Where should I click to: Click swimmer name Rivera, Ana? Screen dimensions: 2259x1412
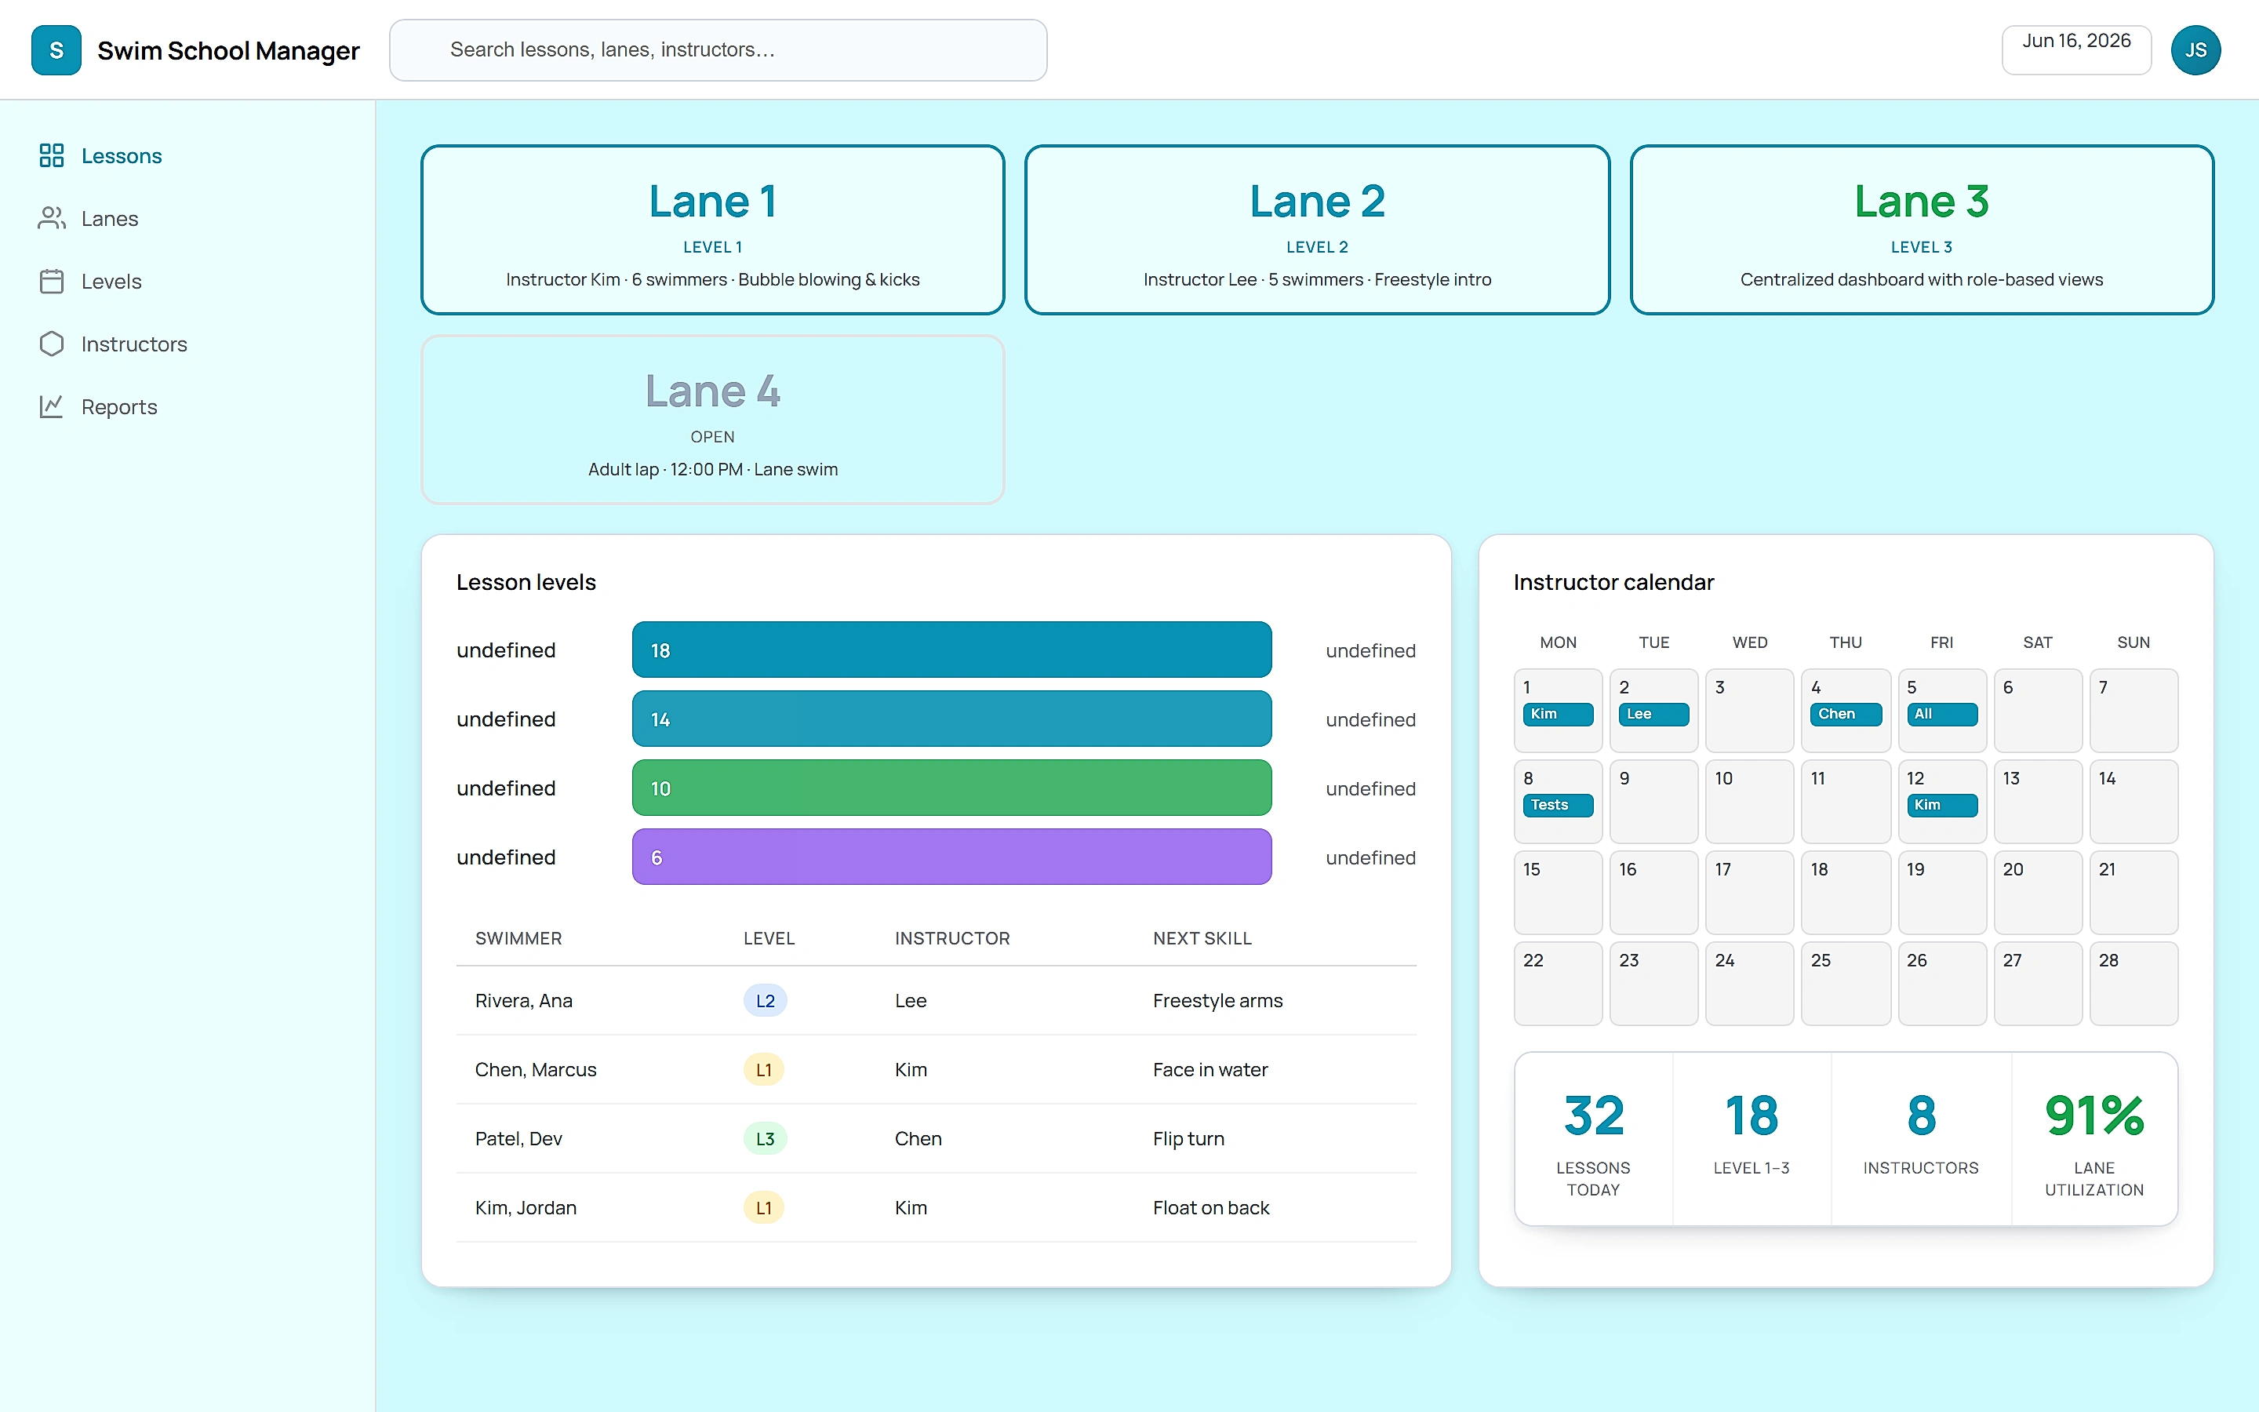coord(524,1001)
